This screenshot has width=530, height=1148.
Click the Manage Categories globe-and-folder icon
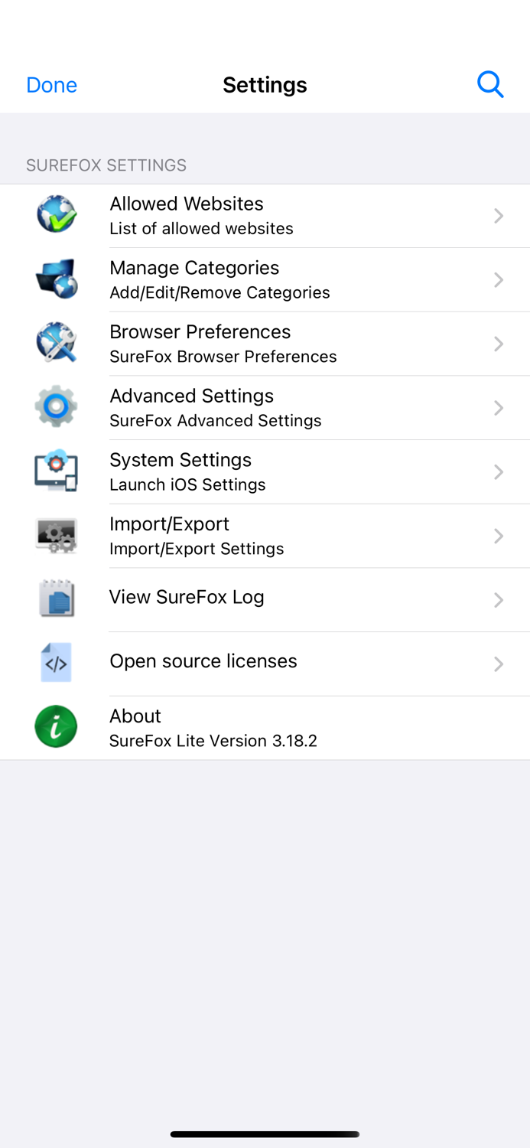(56, 279)
